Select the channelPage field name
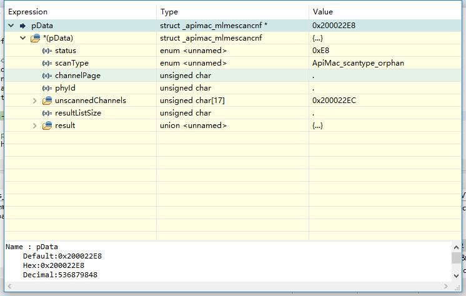This screenshot has height=296, width=466. coord(77,76)
